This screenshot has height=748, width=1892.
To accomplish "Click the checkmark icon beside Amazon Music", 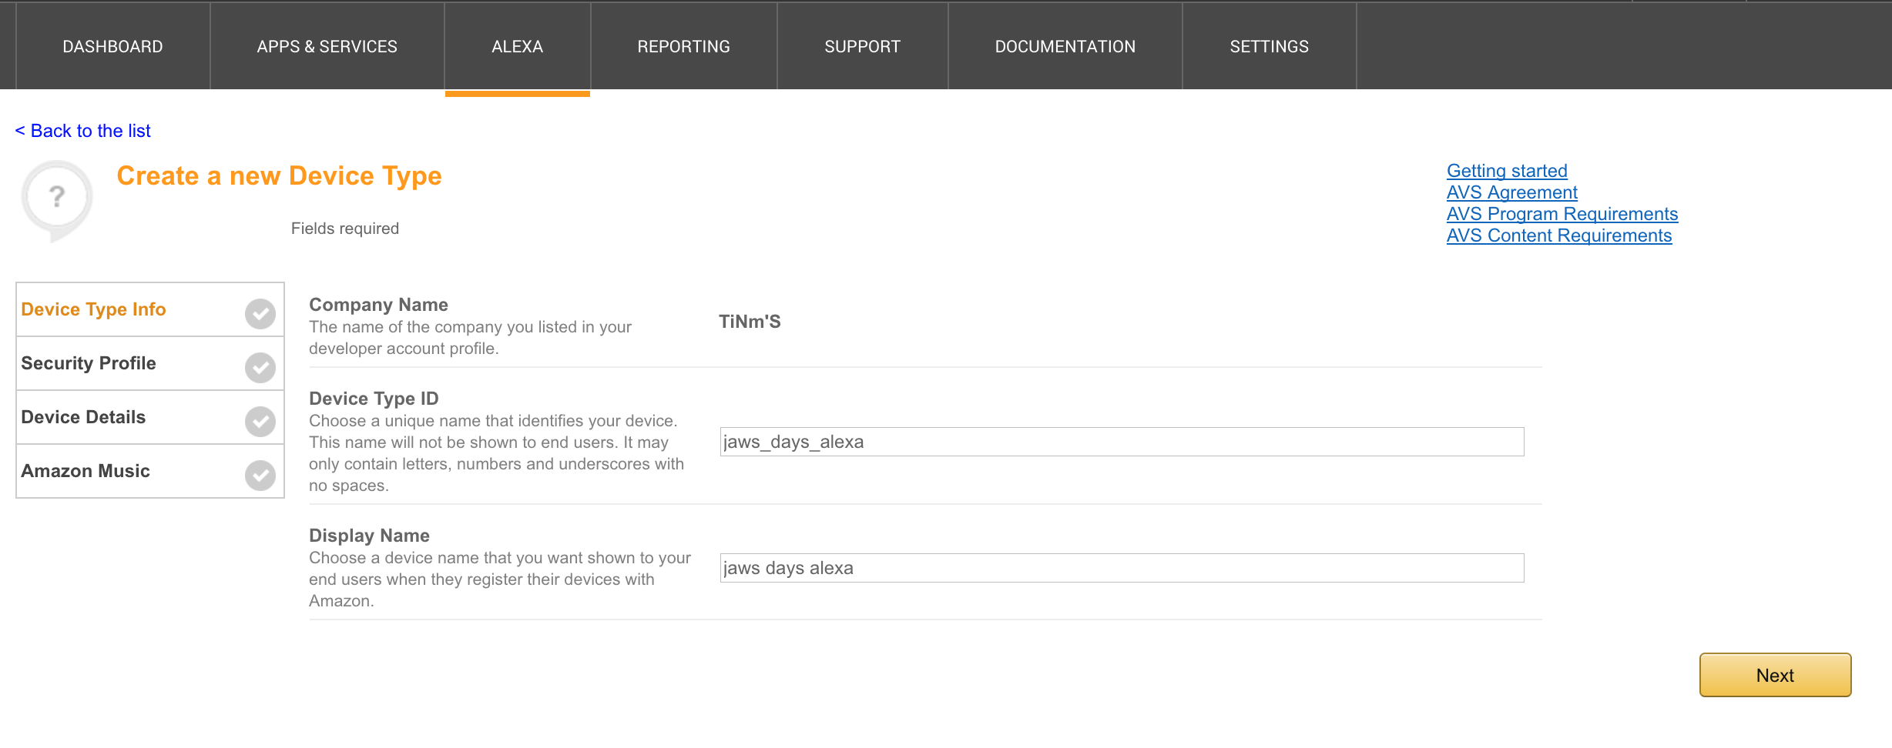I will point(260,476).
